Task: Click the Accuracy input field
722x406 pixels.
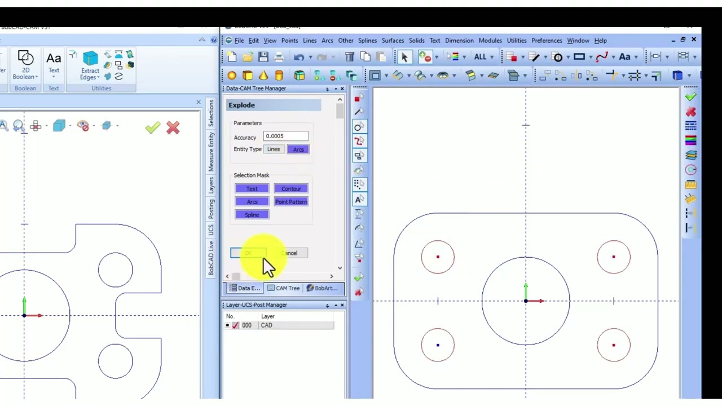Action: tap(285, 136)
